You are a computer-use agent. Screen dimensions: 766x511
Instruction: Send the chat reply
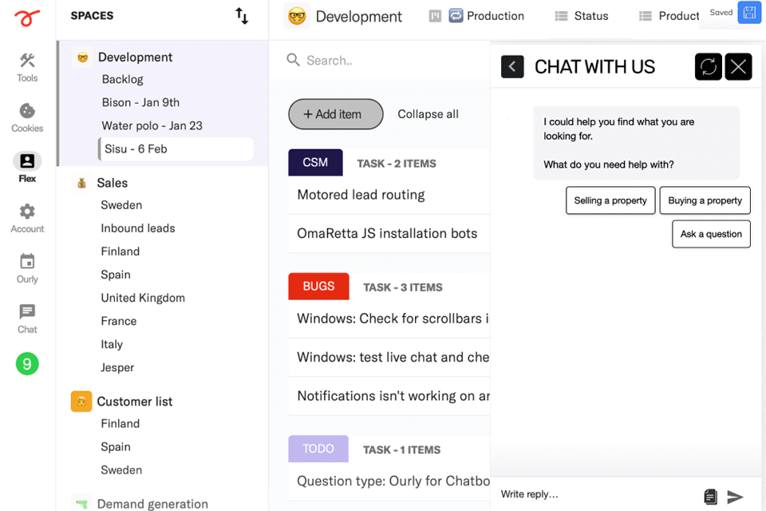[x=735, y=497]
